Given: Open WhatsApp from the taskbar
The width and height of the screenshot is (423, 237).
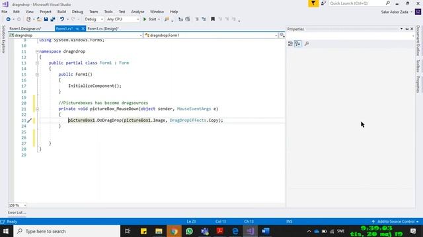Looking at the screenshot, I should pos(190,231).
